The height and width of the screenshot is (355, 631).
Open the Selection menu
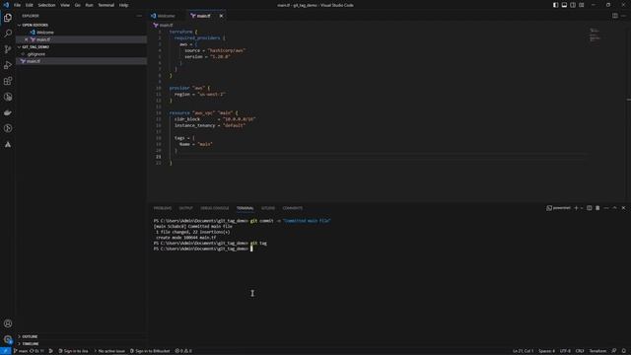[46, 5]
